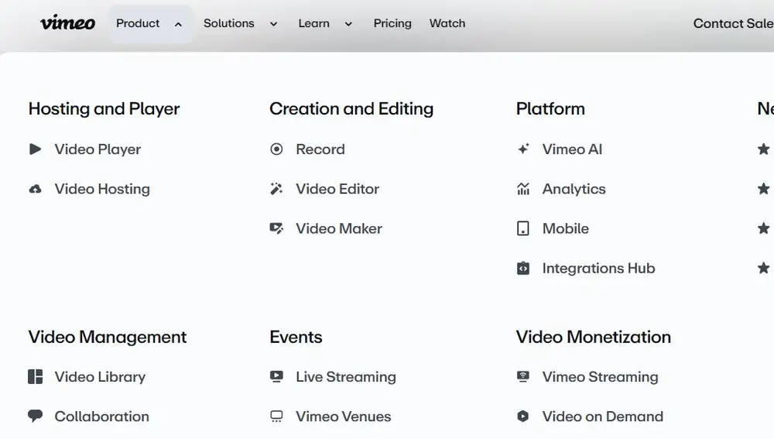The height and width of the screenshot is (439, 774).
Task: Click the Record circle icon
Action: (x=276, y=149)
